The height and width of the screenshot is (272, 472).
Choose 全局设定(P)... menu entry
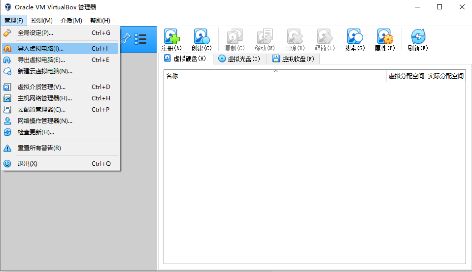point(60,33)
